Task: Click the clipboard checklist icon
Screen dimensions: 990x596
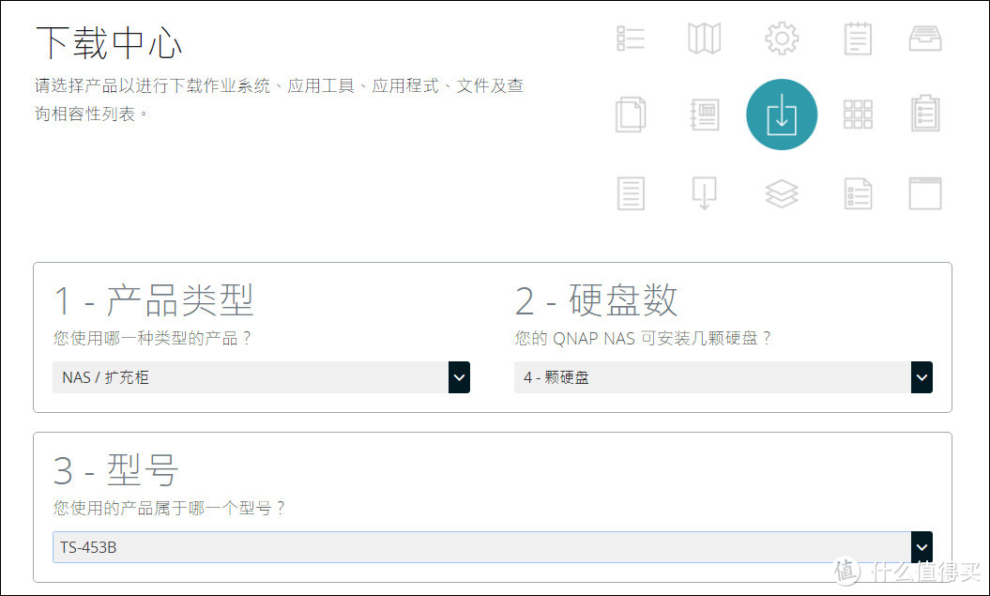Action: [925, 114]
